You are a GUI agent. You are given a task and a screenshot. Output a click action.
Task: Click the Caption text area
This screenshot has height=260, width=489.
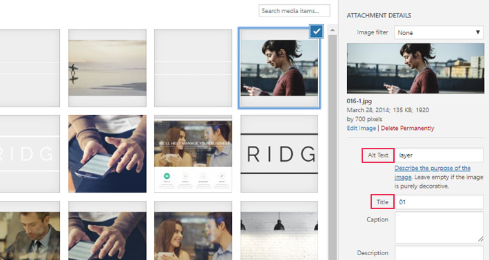(439, 227)
